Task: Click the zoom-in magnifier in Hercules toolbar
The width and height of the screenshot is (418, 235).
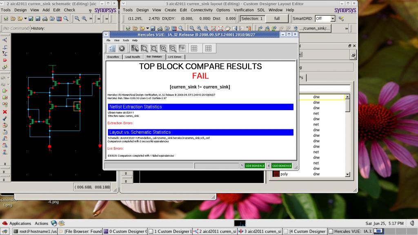Action: coord(163,48)
